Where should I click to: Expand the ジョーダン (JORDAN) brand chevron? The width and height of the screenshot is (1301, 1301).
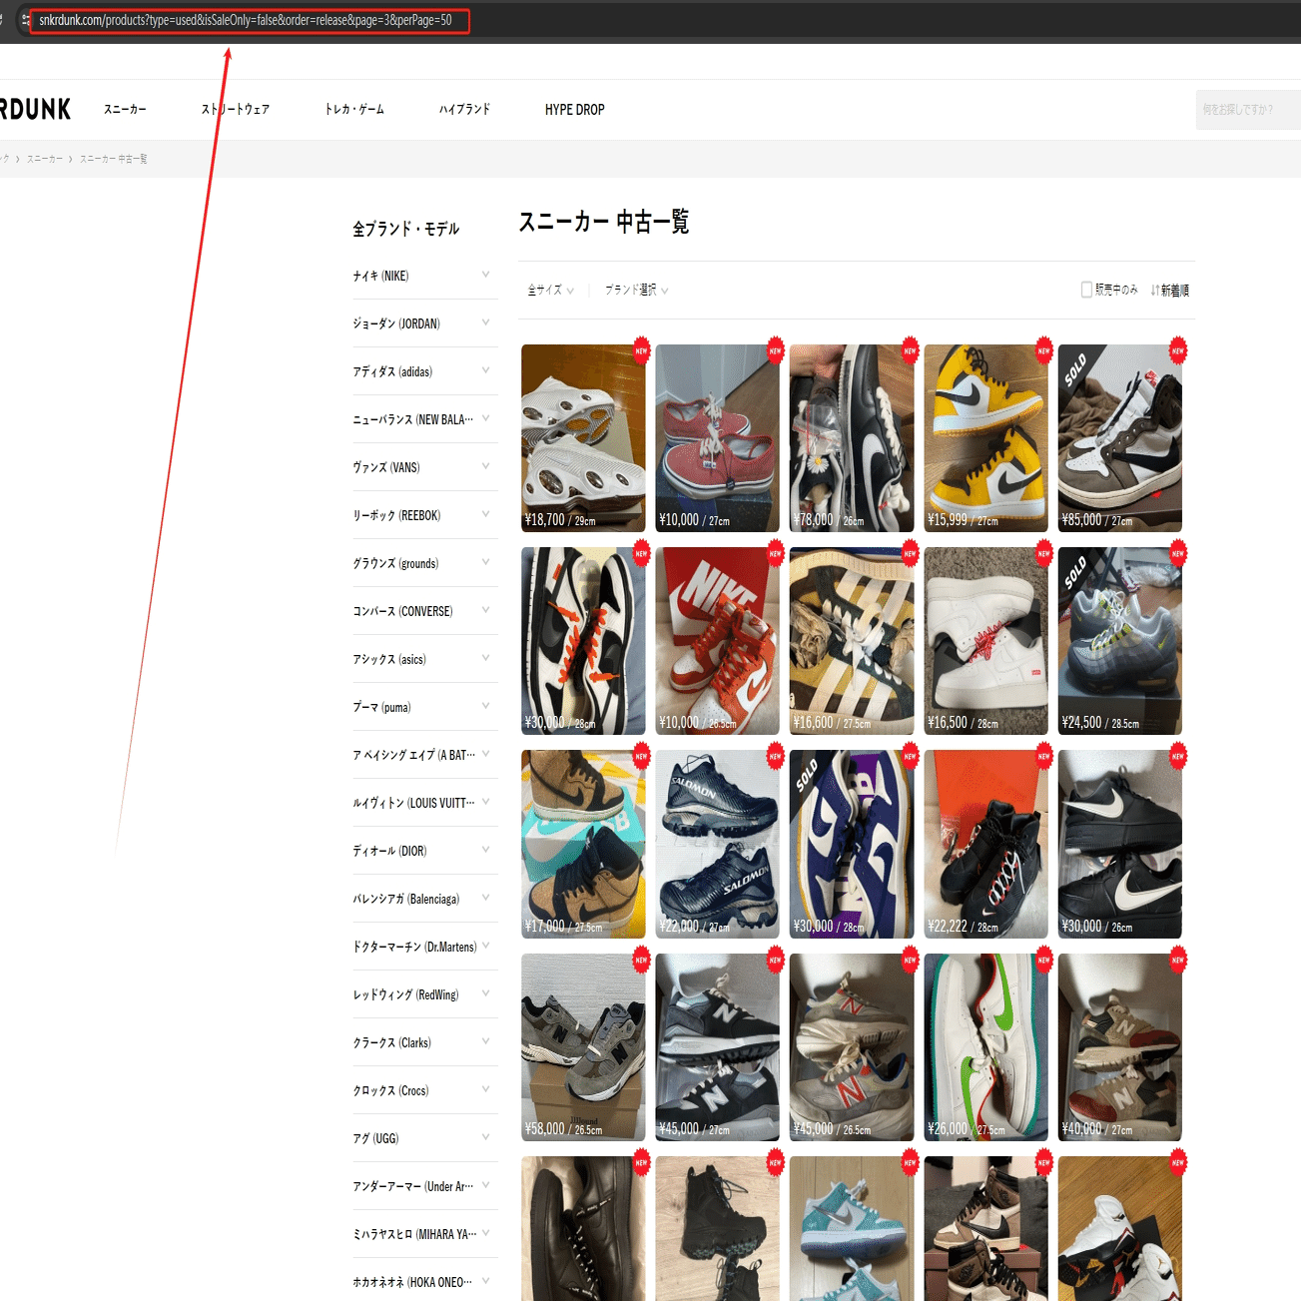coord(485,323)
